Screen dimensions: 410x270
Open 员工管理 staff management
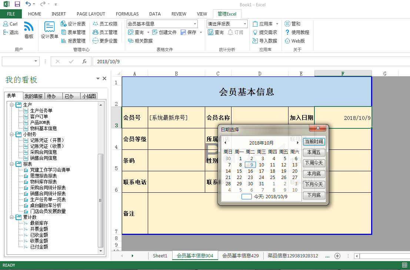pyautogui.click(x=105, y=32)
